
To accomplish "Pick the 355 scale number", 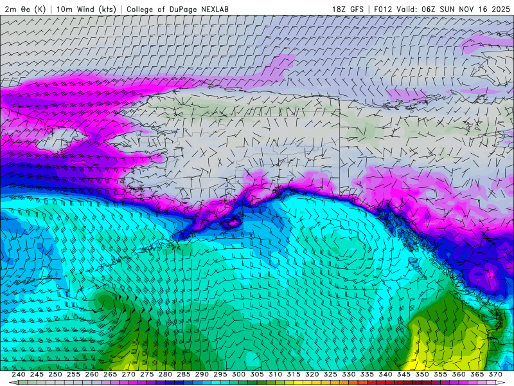I will [441, 374].
